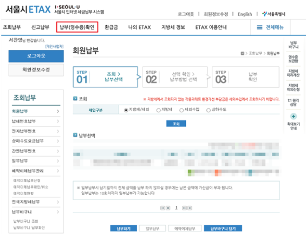The height and width of the screenshot is (239, 306).
Task: Open 납부바구니 조회 submenu link
Action: click(x=26, y=221)
